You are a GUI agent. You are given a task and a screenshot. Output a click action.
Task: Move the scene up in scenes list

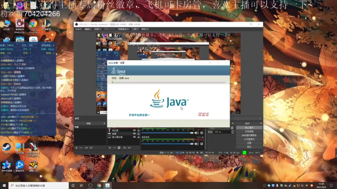(x=86, y=148)
